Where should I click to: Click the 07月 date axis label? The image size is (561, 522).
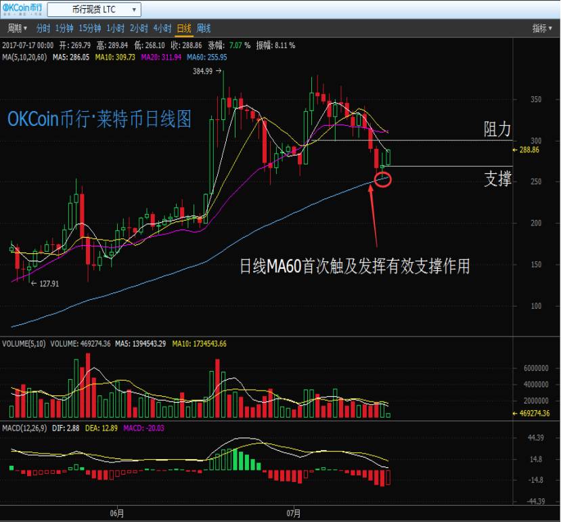[294, 513]
